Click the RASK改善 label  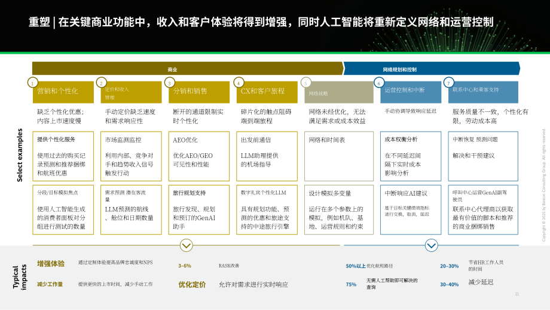(229, 266)
